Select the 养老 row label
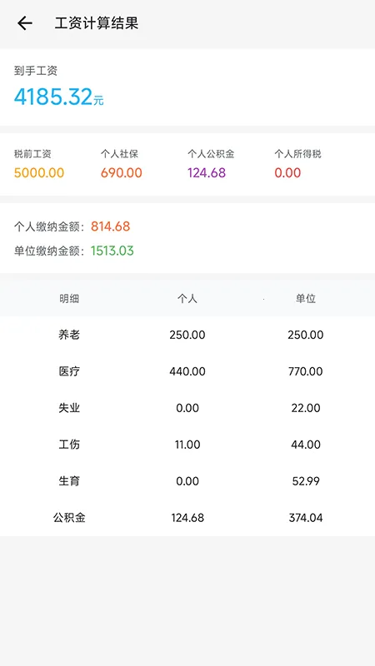375x666 pixels. (x=69, y=335)
